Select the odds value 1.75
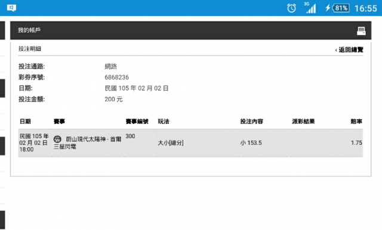382x230 pixels. click(356, 143)
